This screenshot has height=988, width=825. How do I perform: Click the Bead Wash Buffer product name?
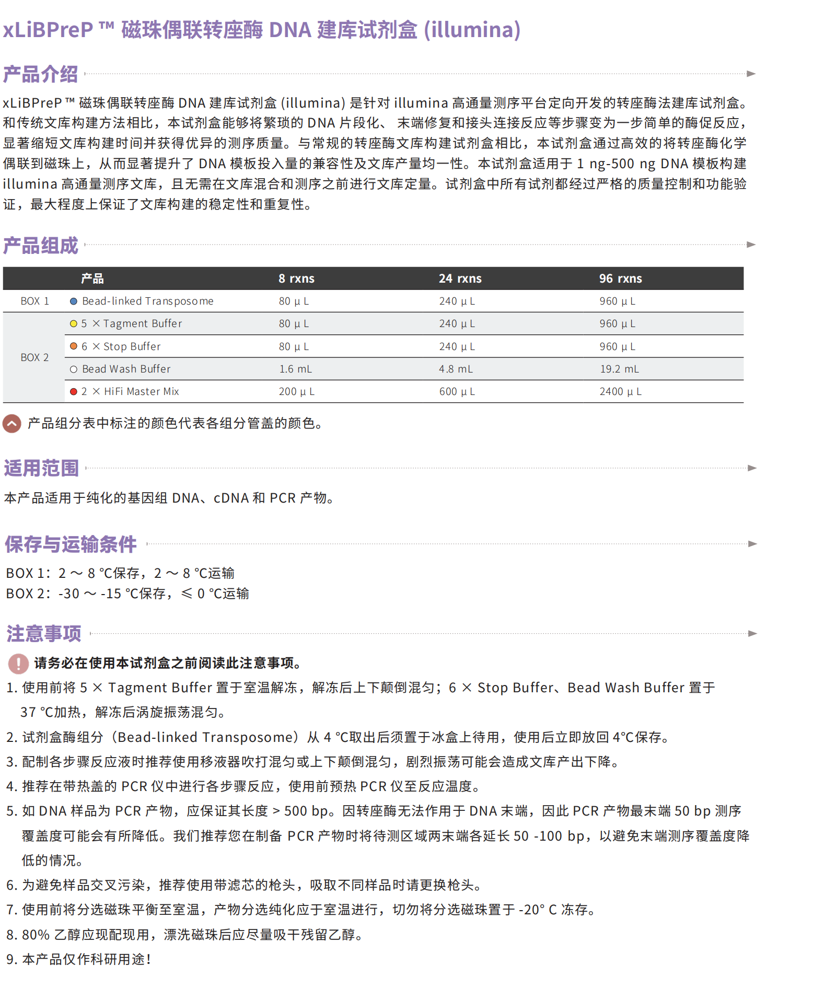126,369
